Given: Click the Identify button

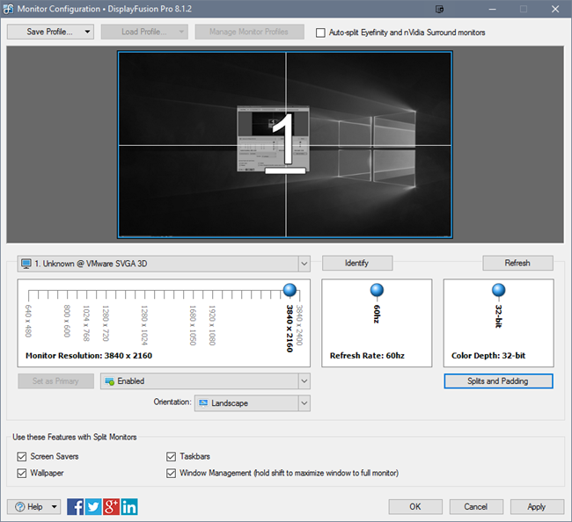Looking at the screenshot, I should click(357, 263).
